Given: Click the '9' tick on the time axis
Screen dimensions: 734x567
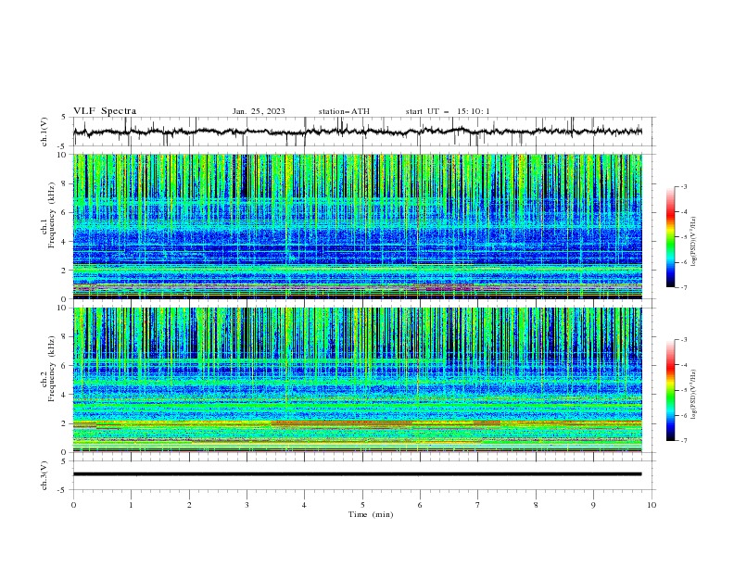Looking at the screenshot, I should pos(593,505).
